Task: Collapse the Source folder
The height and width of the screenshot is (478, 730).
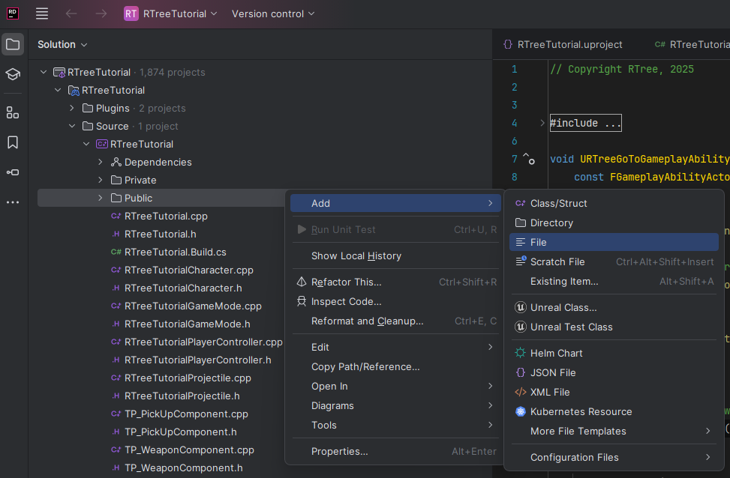Action: 72,126
